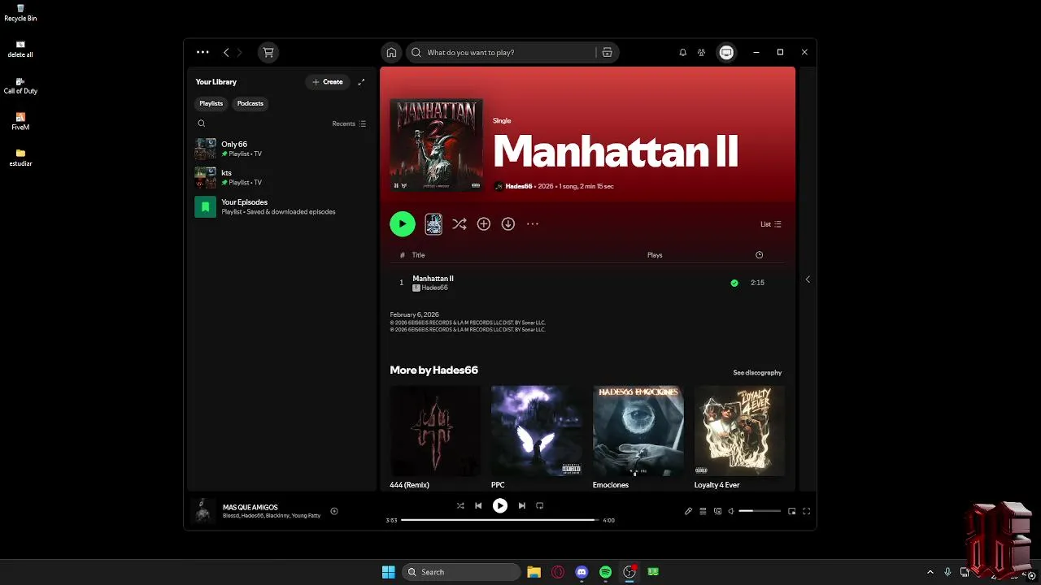Expand the right sidebar chevron
This screenshot has height=585, width=1041.
tap(808, 279)
